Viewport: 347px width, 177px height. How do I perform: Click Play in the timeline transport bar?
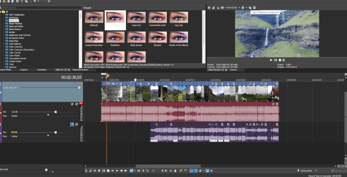coord(99,171)
